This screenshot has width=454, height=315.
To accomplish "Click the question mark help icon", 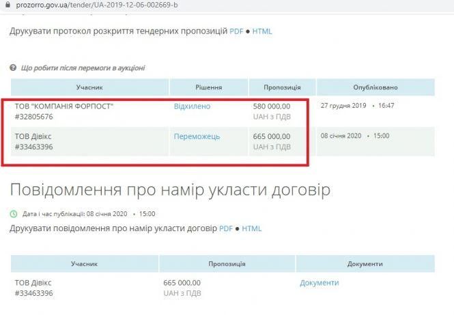I will tap(13, 67).
